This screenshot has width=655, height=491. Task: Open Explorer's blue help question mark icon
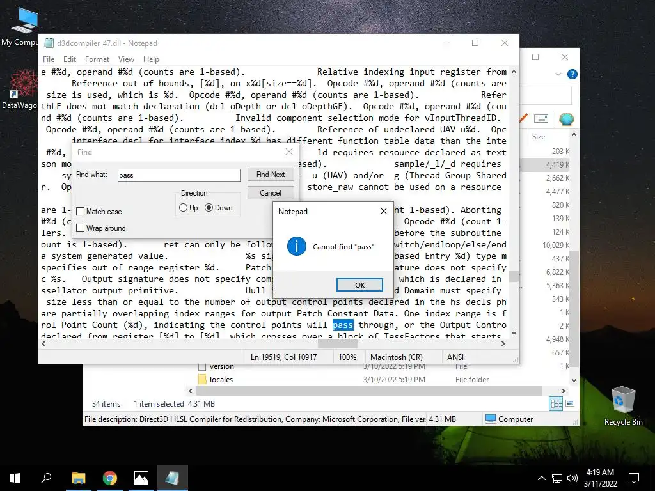point(572,74)
